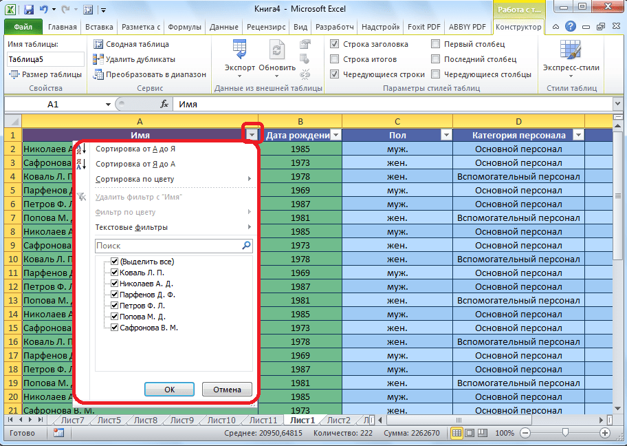Click Remove duplicates (Удалить дубликаты) icon
Image resolution: width=627 pixels, height=446 pixels.
[x=98, y=59]
